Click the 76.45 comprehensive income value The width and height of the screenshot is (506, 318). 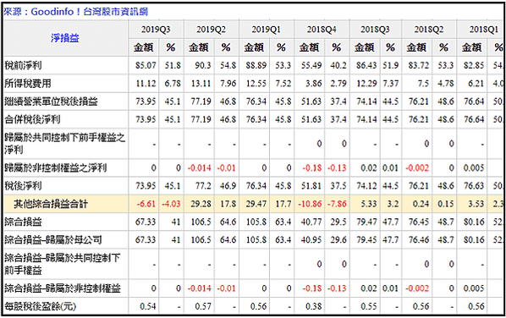pos(419,222)
